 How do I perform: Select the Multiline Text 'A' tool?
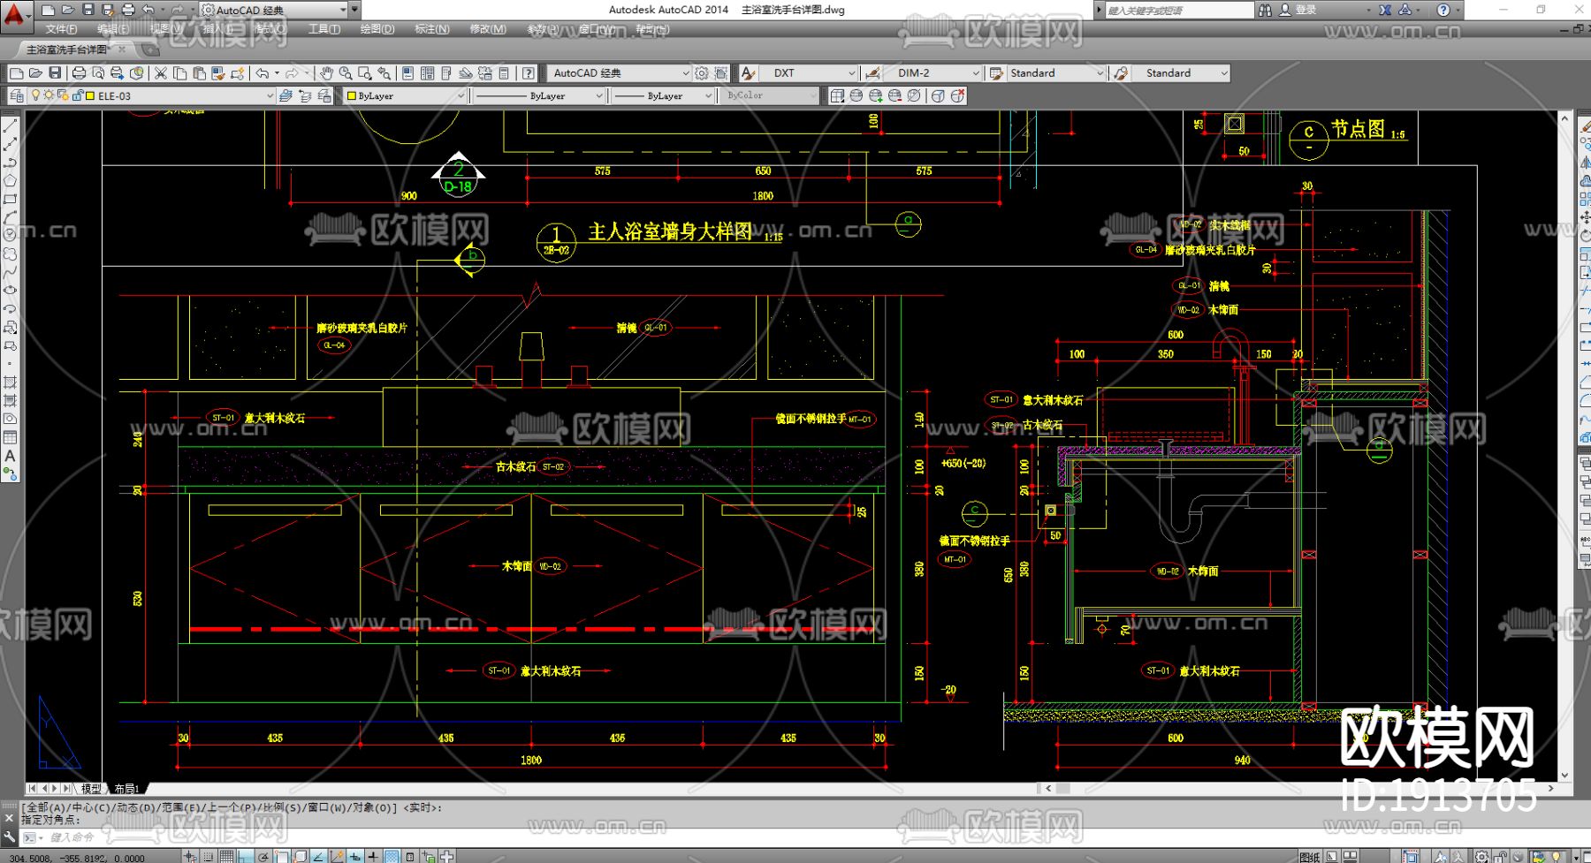pyautogui.click(x=10, y=456)
